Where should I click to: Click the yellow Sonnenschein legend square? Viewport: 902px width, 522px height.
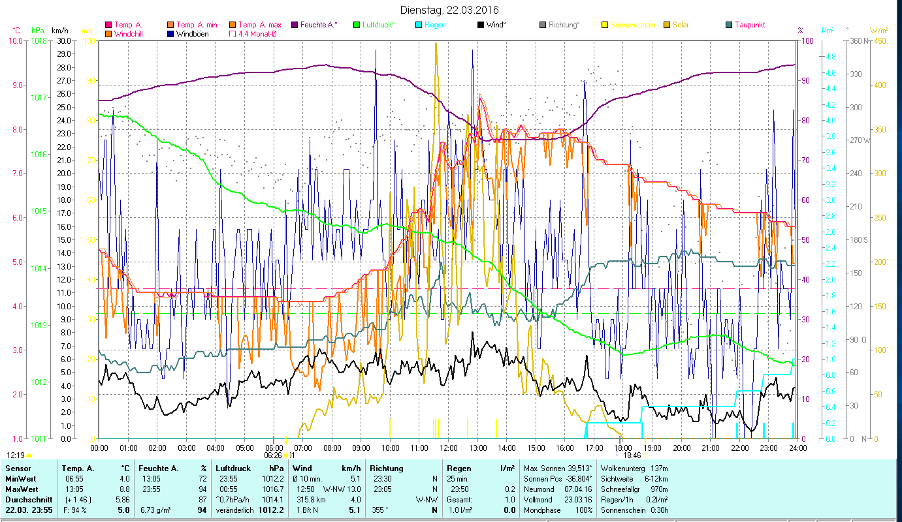[x=605, y=25]
